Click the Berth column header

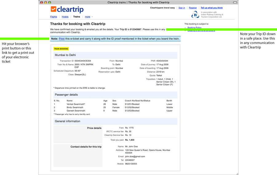coord(169,100)
